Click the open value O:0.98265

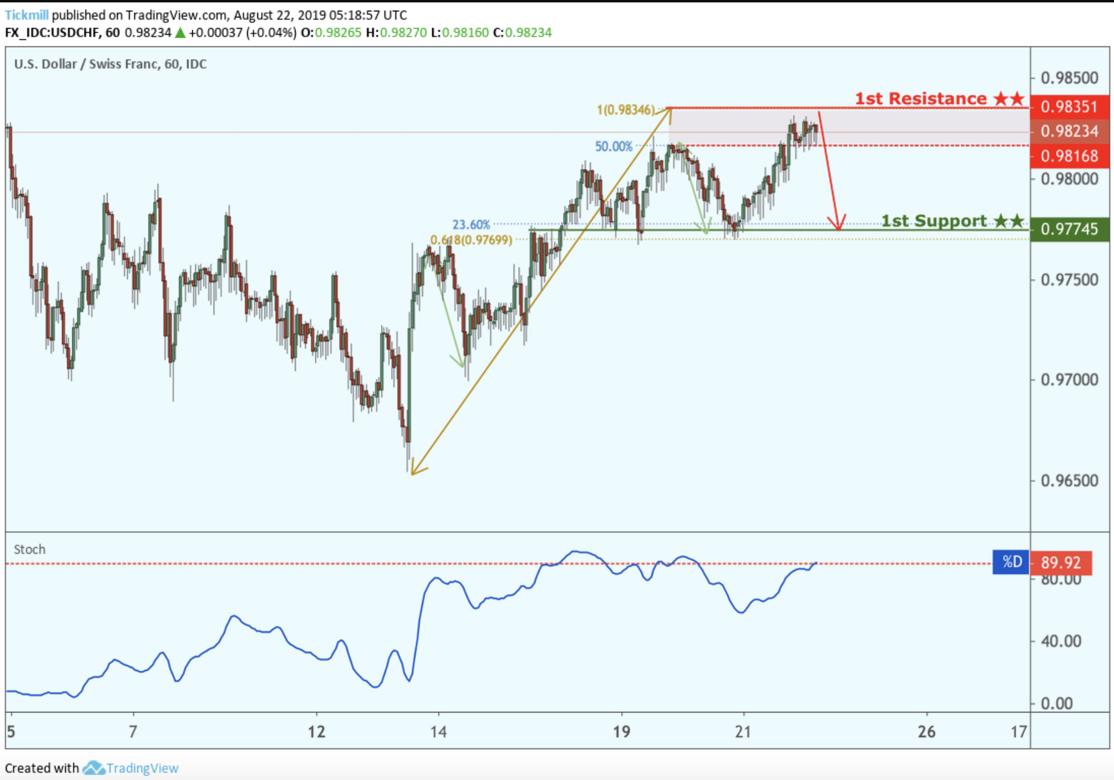click(x=331, y=33)
